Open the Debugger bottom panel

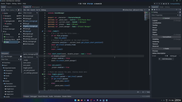click(34, 96)
